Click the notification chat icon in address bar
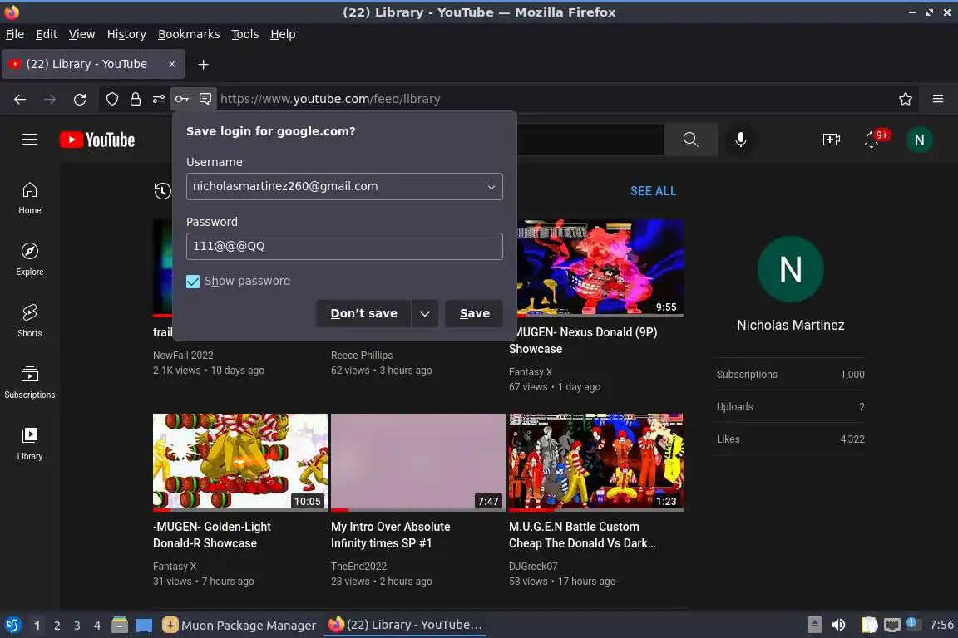Viewport: 958px width, 638px height. click(206, 99)
